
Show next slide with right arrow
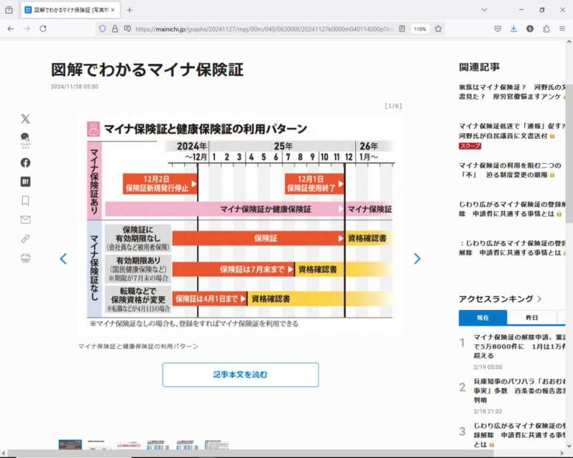coord(417,258)
